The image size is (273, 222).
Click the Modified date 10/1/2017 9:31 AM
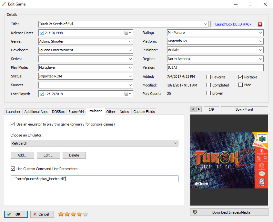[182, 85]
